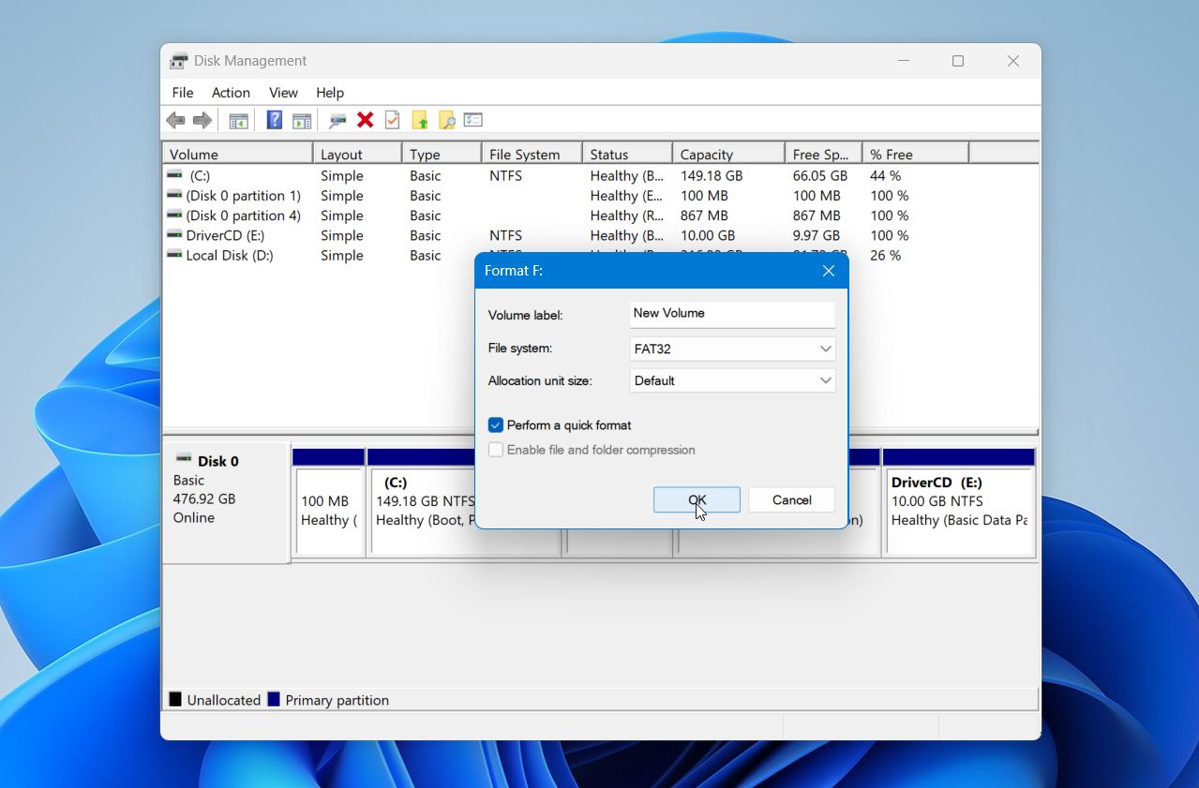Click the Properties checkmark page icon

click(392, 120)
